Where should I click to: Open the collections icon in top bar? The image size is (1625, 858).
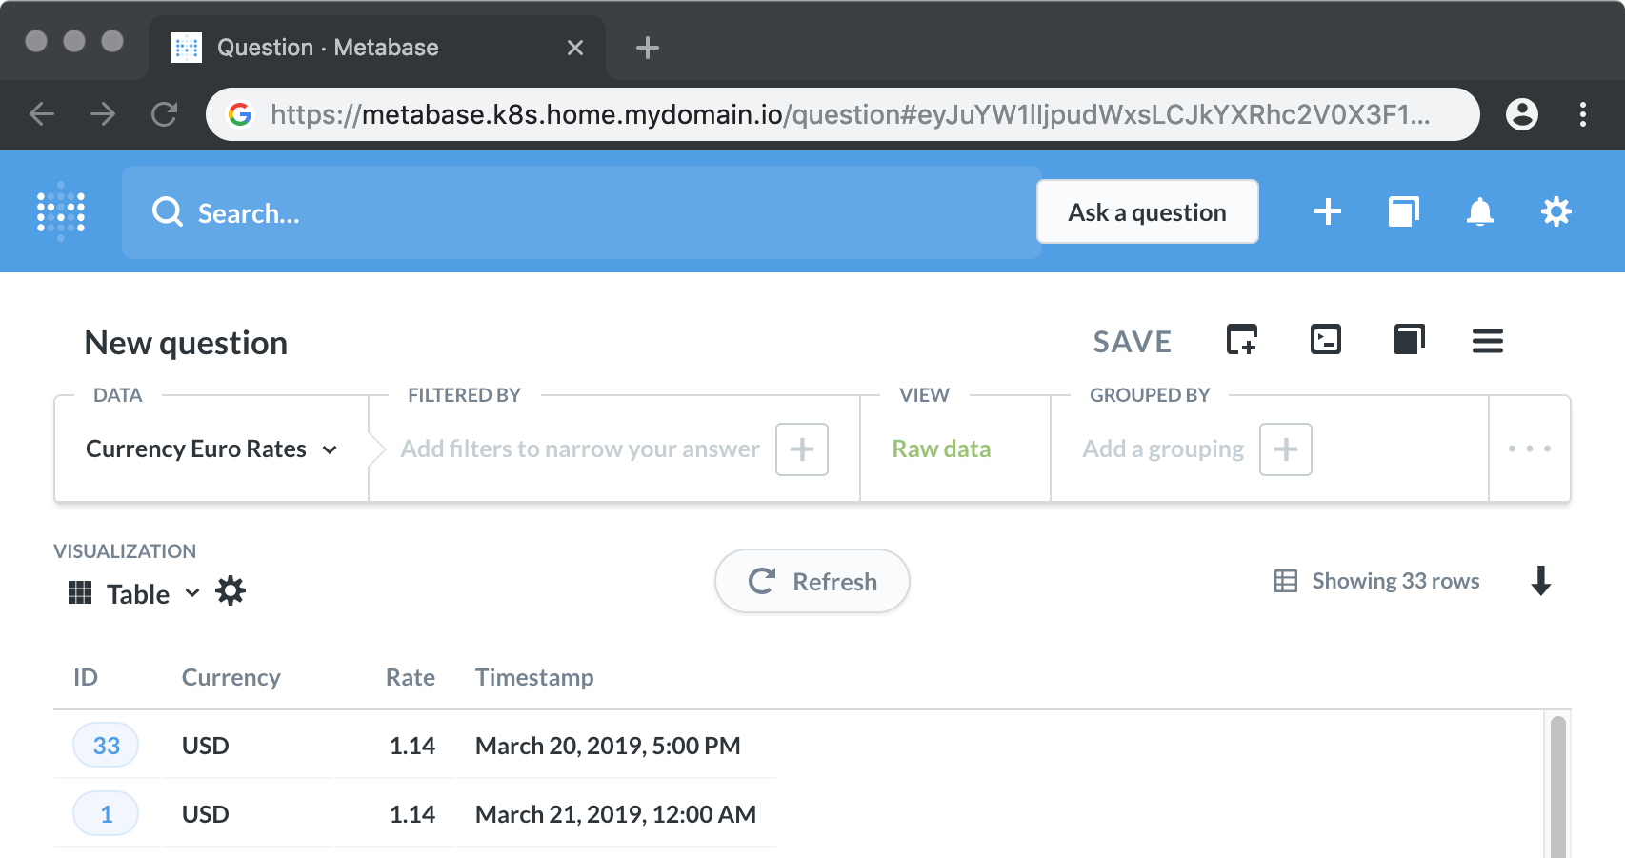(1403, 211)
